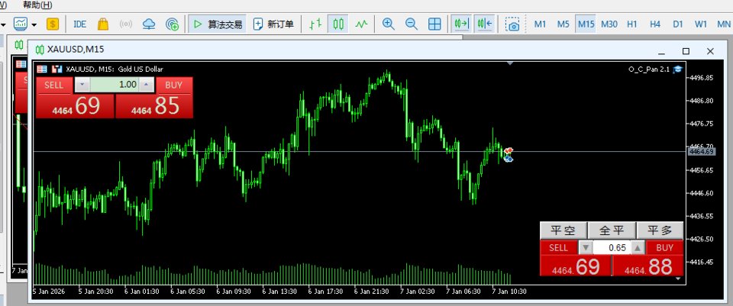
Task: Zoom in on the chart
Action: coord(388,24)
